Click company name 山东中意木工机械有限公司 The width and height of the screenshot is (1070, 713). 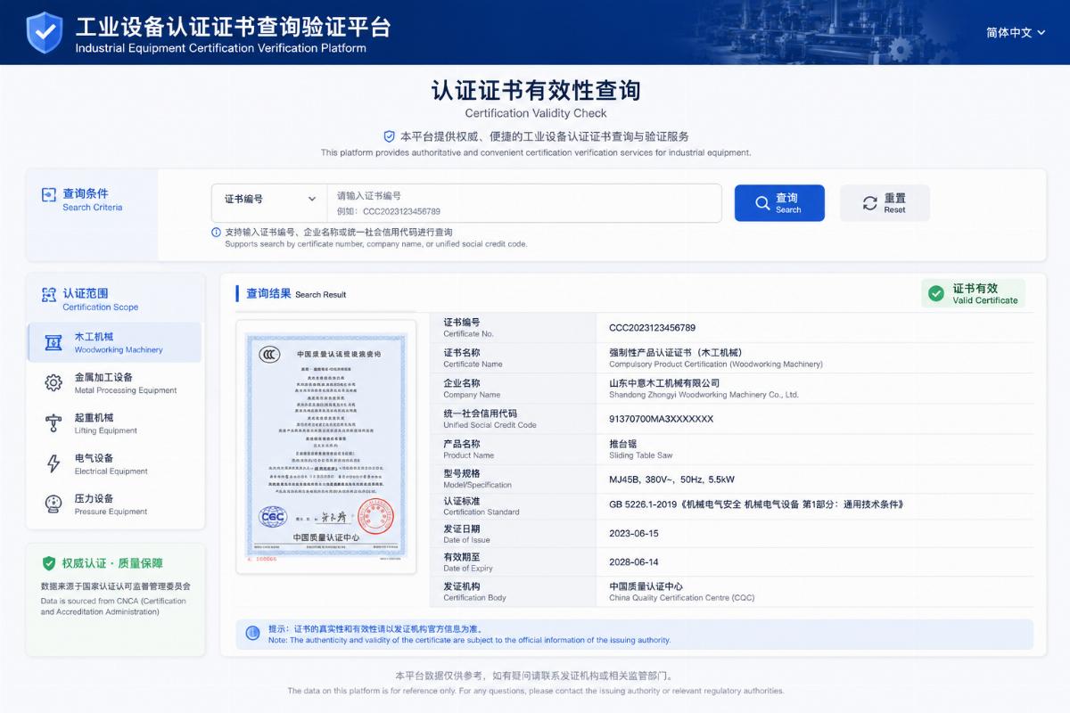[x=664, y=383]
